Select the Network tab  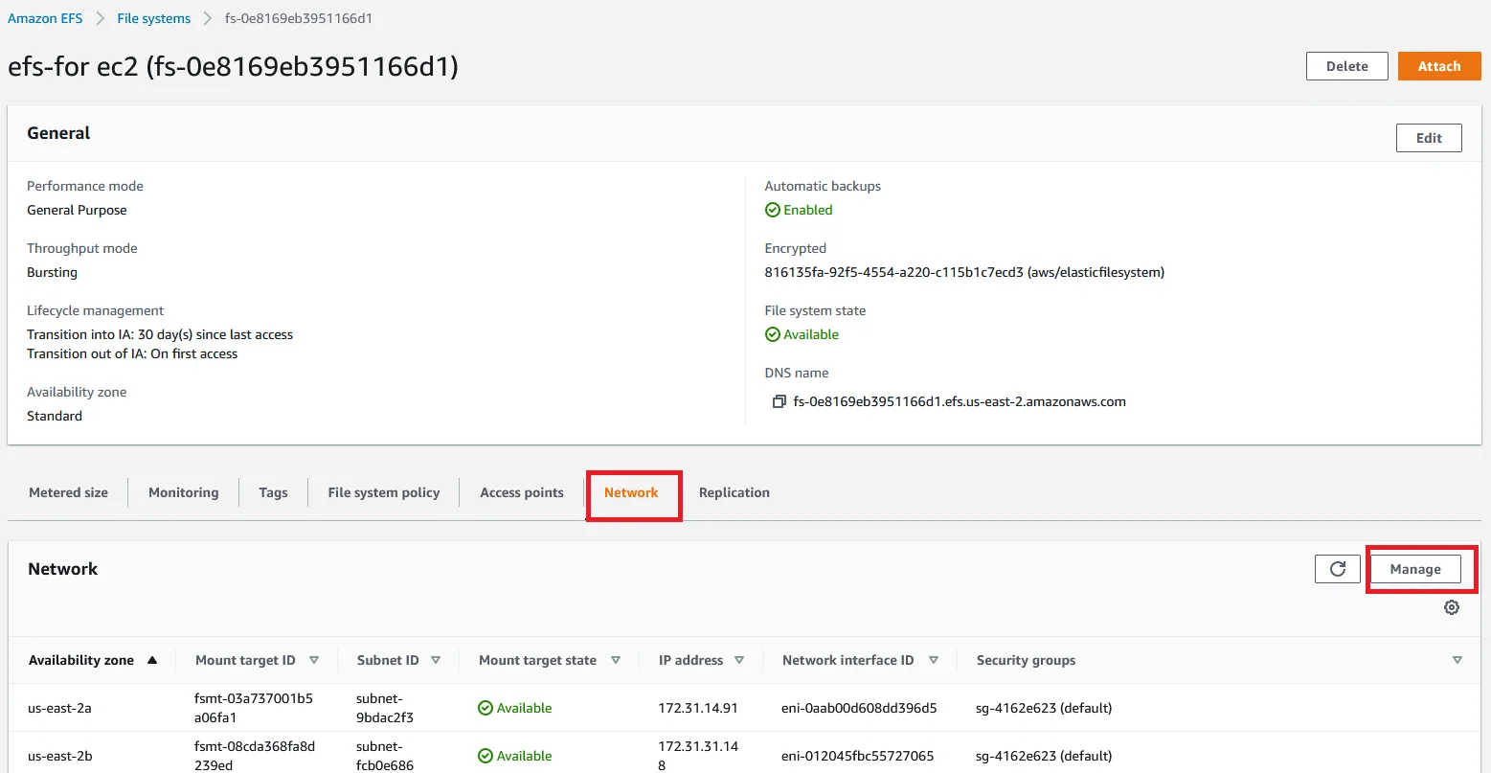point(631,492)
